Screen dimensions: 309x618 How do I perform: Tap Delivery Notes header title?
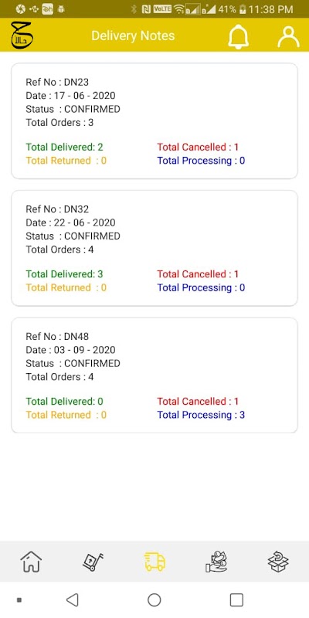tap(133, 36)
